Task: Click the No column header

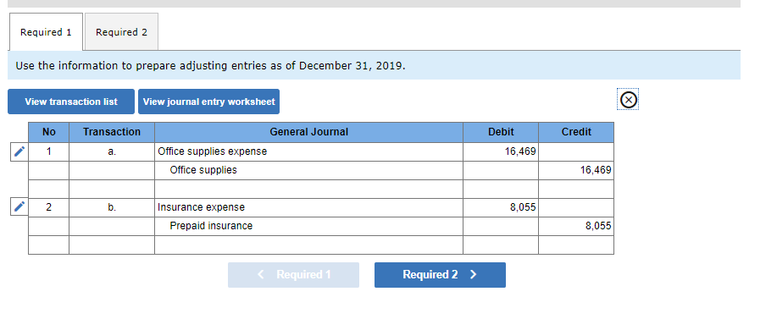Action: click(48, 132)
